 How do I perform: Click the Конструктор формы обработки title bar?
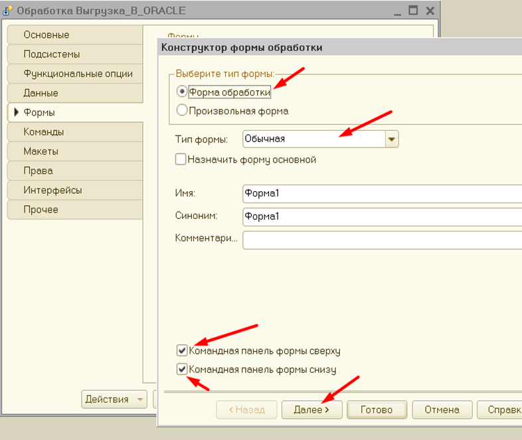(340, 47)
